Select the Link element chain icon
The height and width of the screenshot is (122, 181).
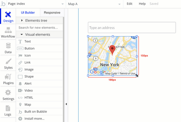(20, 62)
